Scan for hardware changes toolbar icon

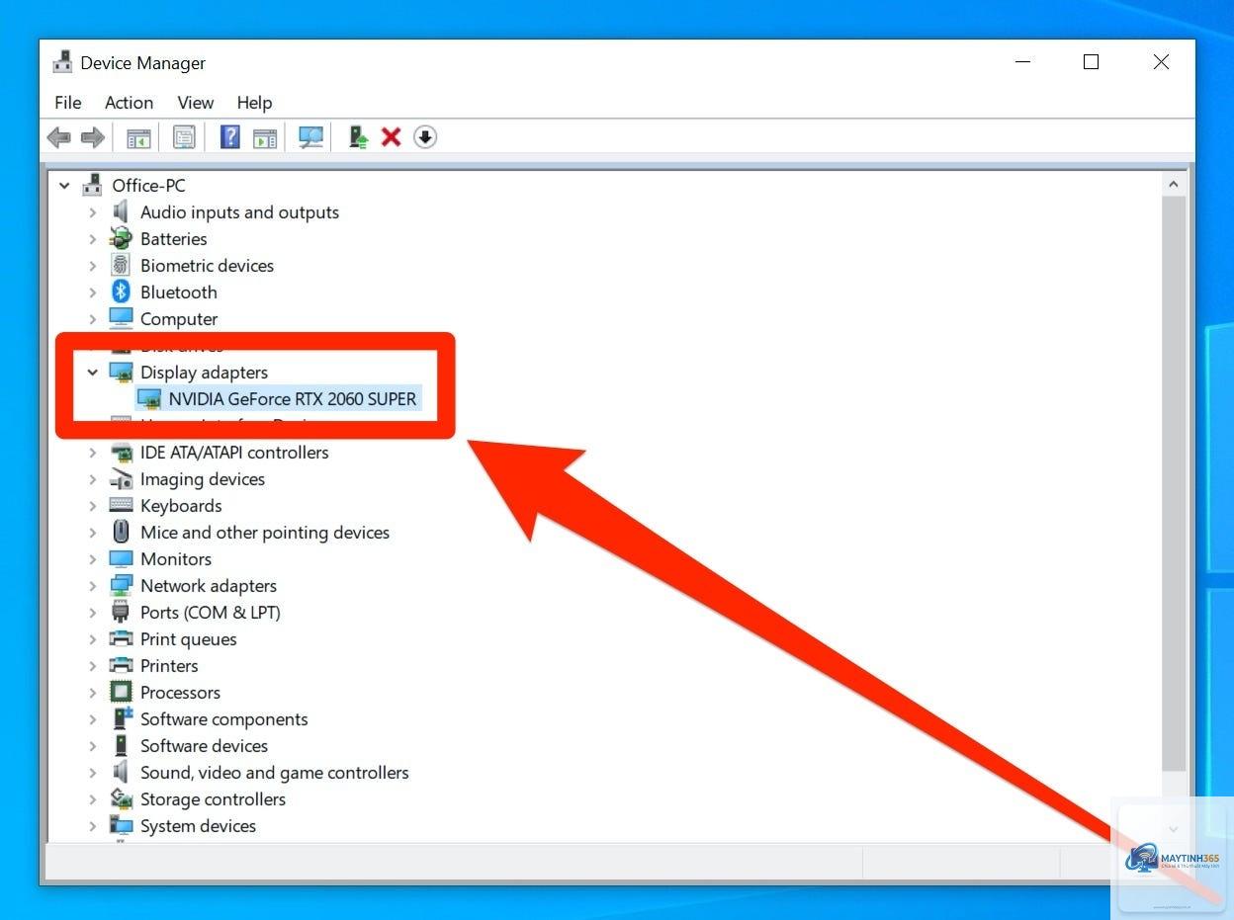[311, 137]
